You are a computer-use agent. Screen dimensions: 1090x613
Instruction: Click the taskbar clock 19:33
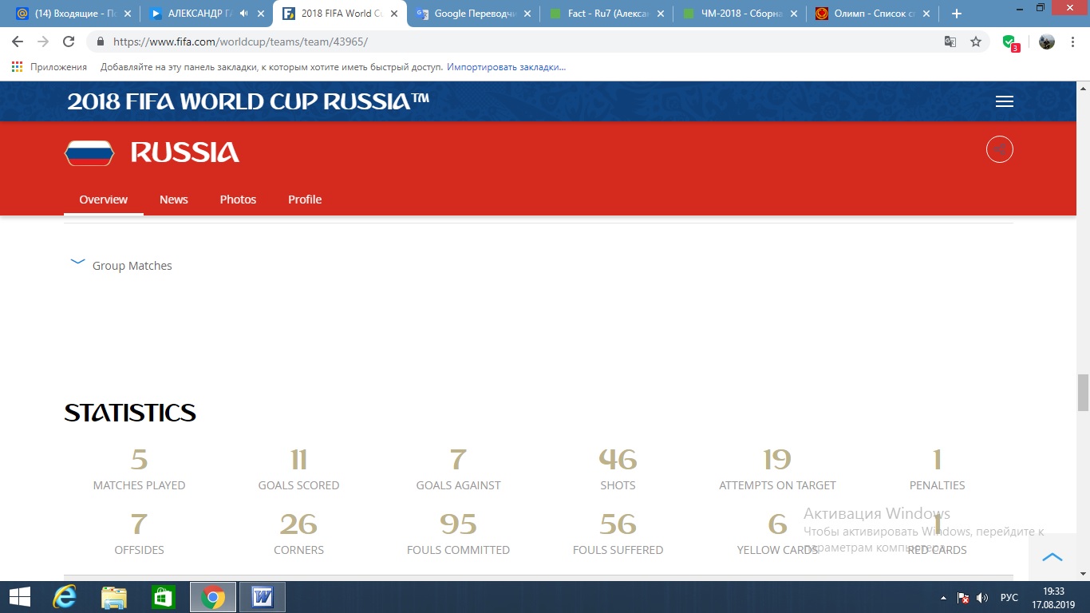click(x=1053, y=591)
